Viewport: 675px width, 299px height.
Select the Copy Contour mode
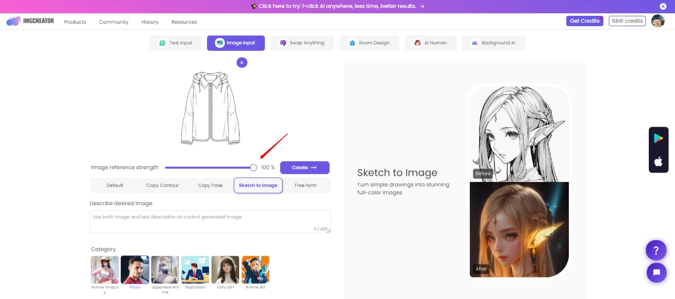[x=163, y=186]
